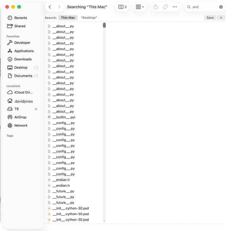Click the Documents page icon
Screen dimensions: 226x231
point(10,76)
